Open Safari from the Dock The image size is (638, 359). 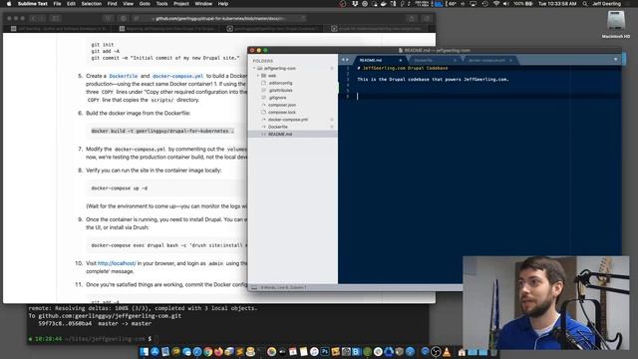pyautogui.click(x=197, y=352)
